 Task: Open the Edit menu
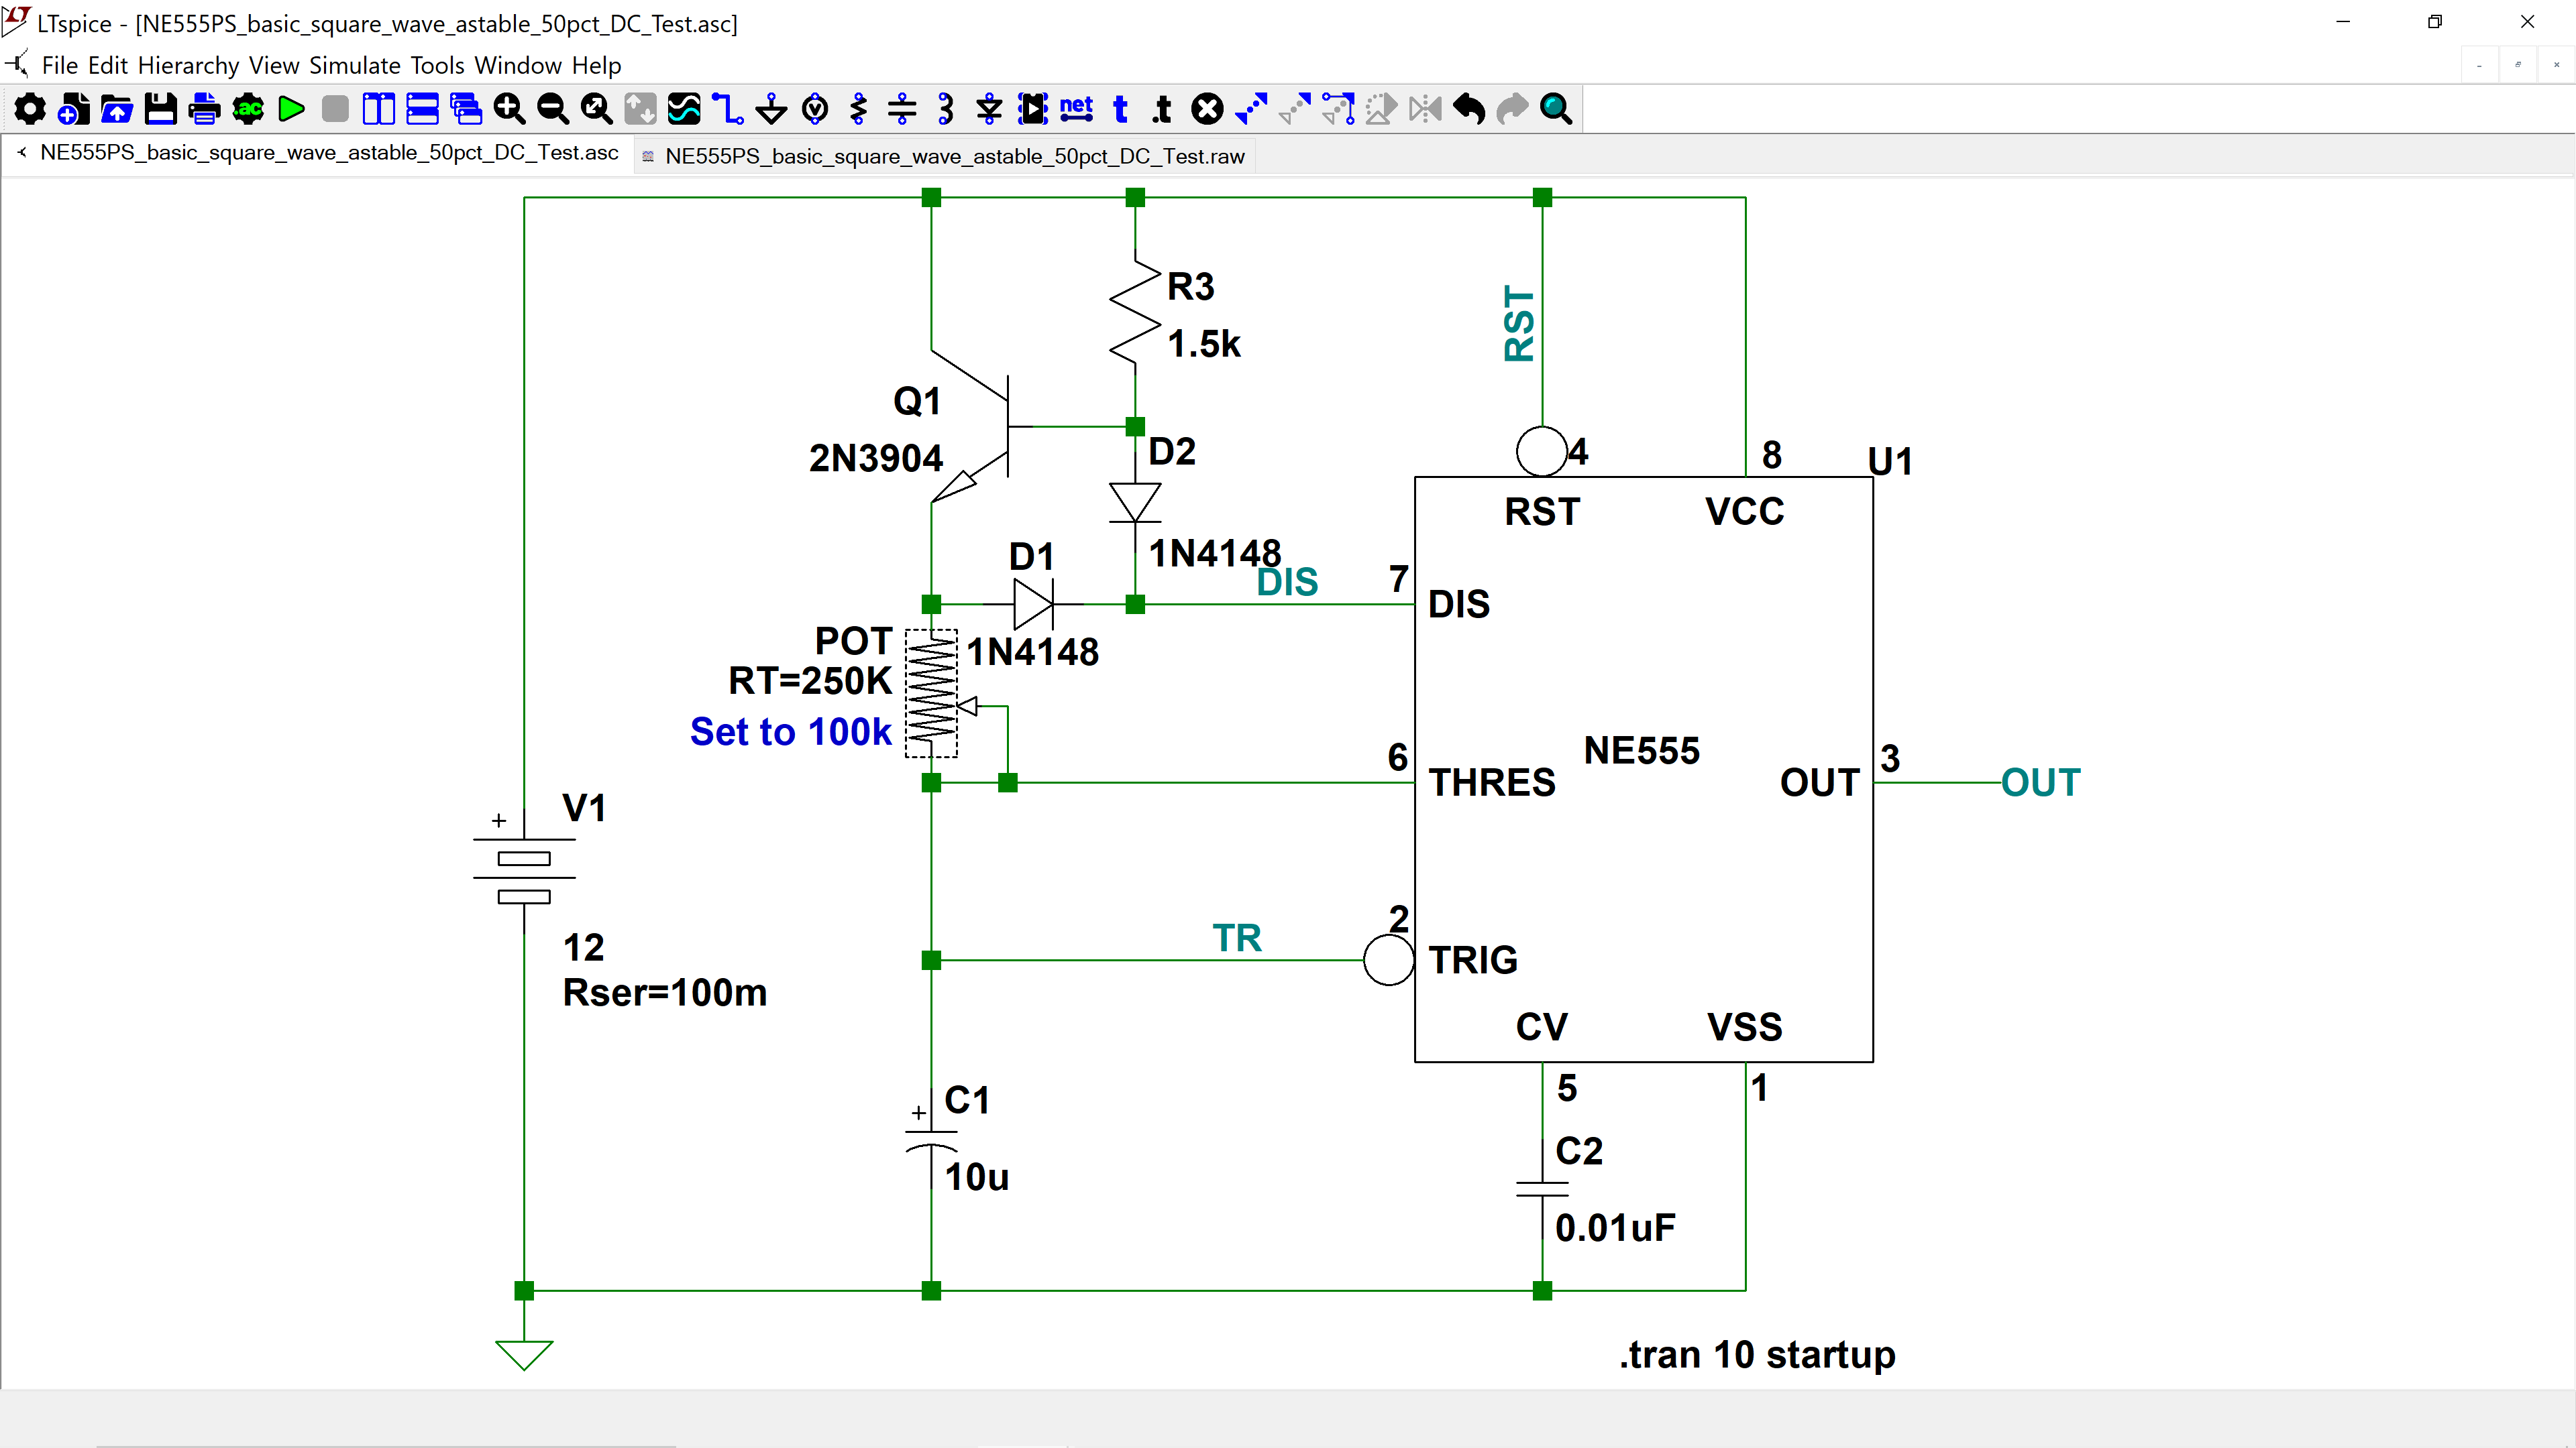(x=108, y=66)
